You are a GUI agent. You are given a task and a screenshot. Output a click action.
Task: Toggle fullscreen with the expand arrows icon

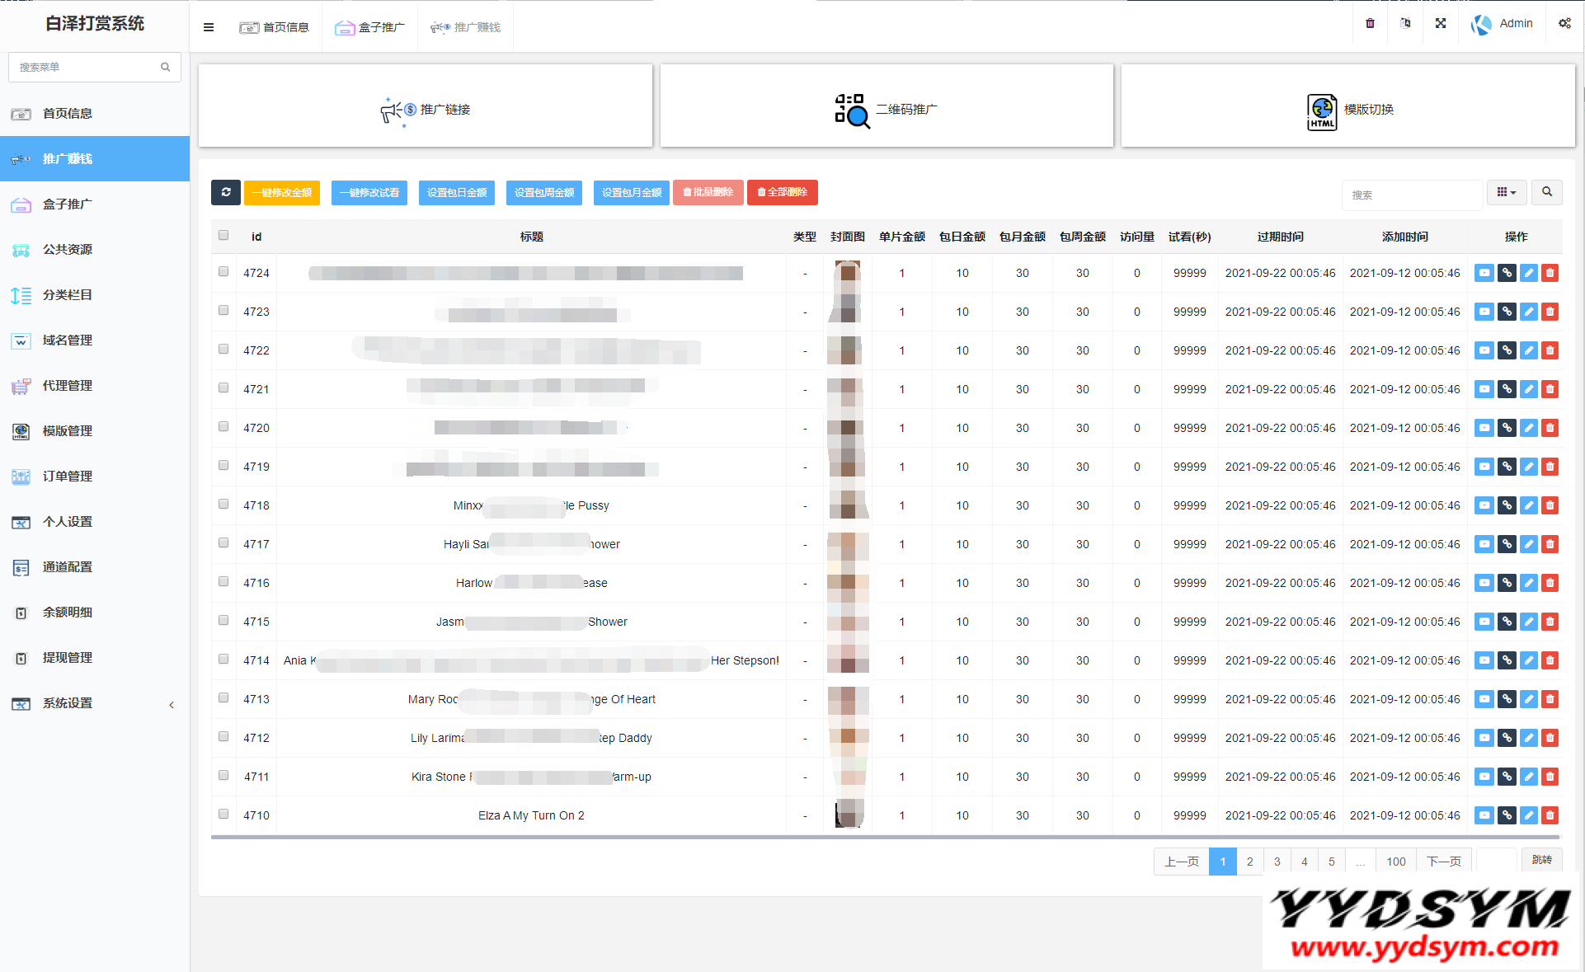pyautogui.click(x=1441, y=24)
